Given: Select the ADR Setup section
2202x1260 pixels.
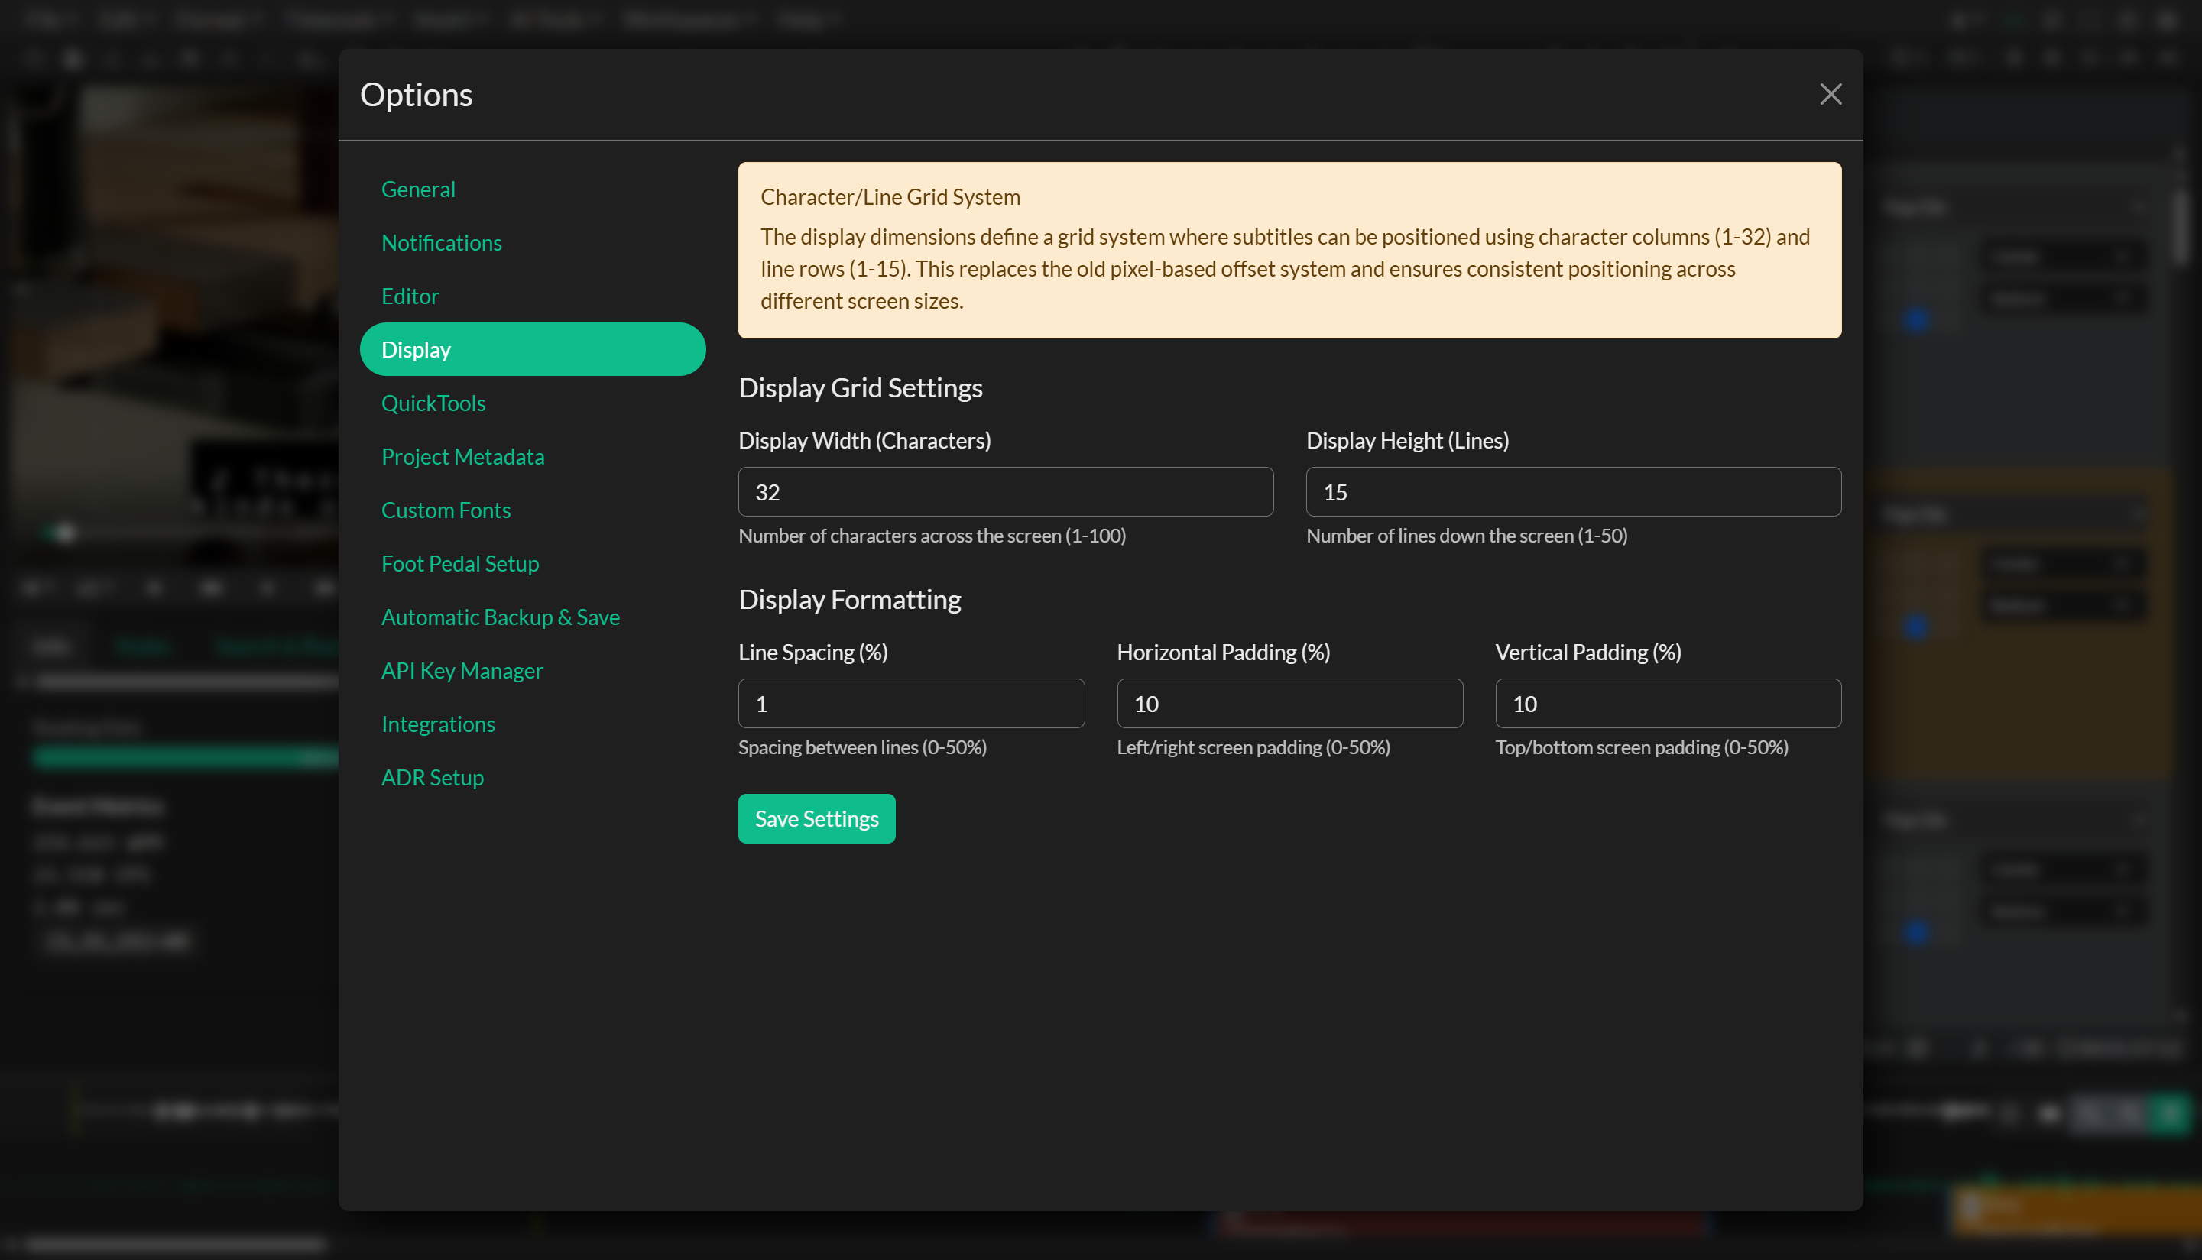Looking at the screenshot, I should coord(432,777).
